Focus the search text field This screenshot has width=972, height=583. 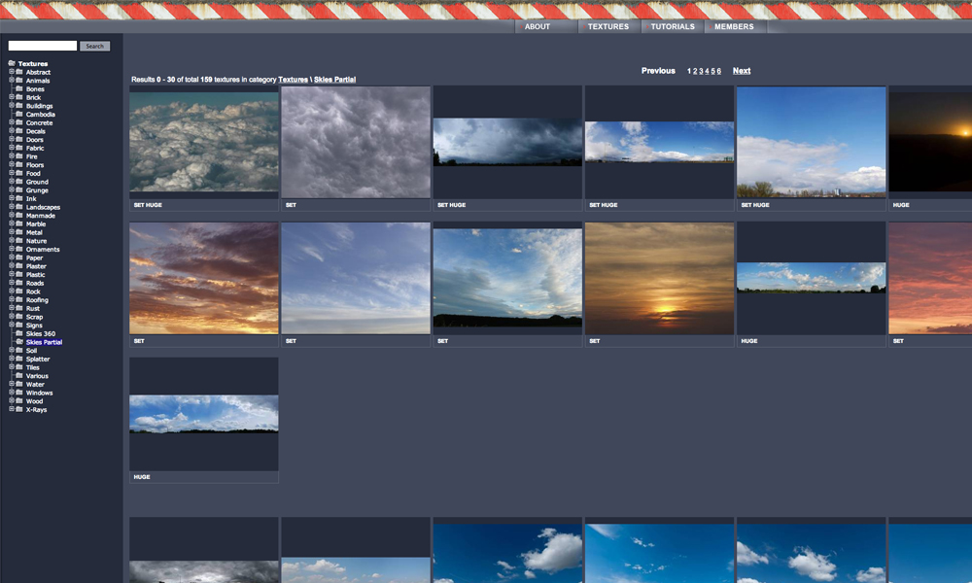click(x=43, y=46)
